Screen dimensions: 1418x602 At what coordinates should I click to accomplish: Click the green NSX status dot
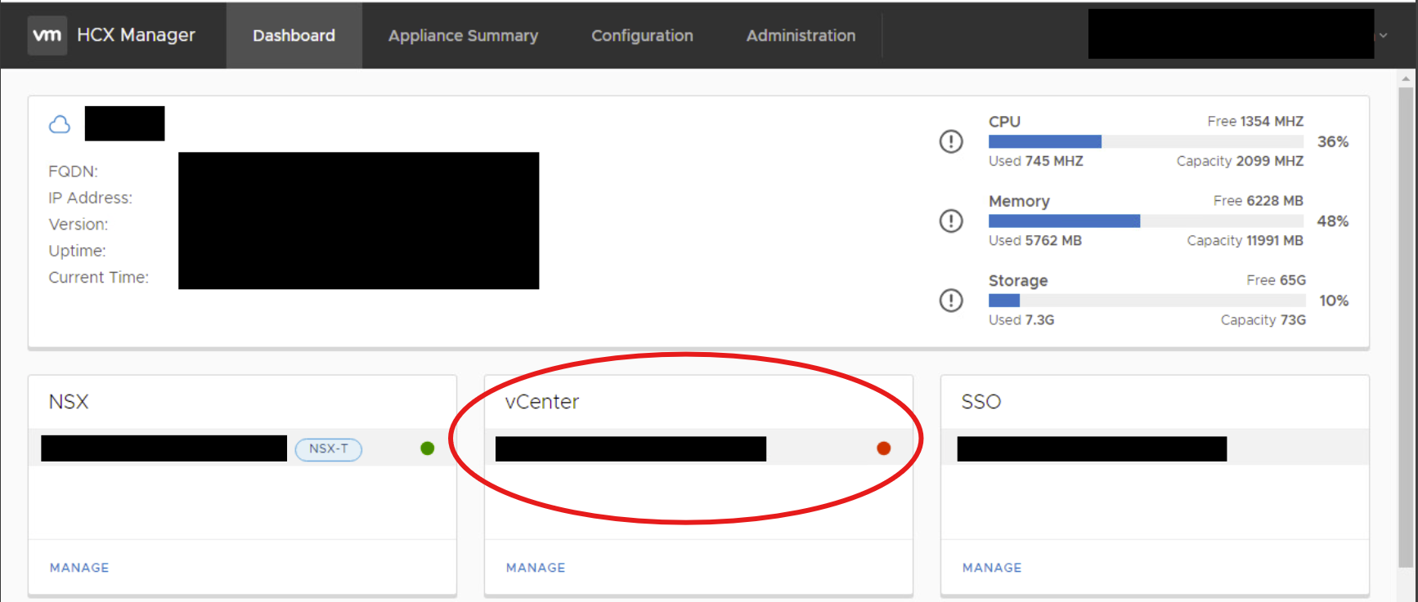click(427, 448)
